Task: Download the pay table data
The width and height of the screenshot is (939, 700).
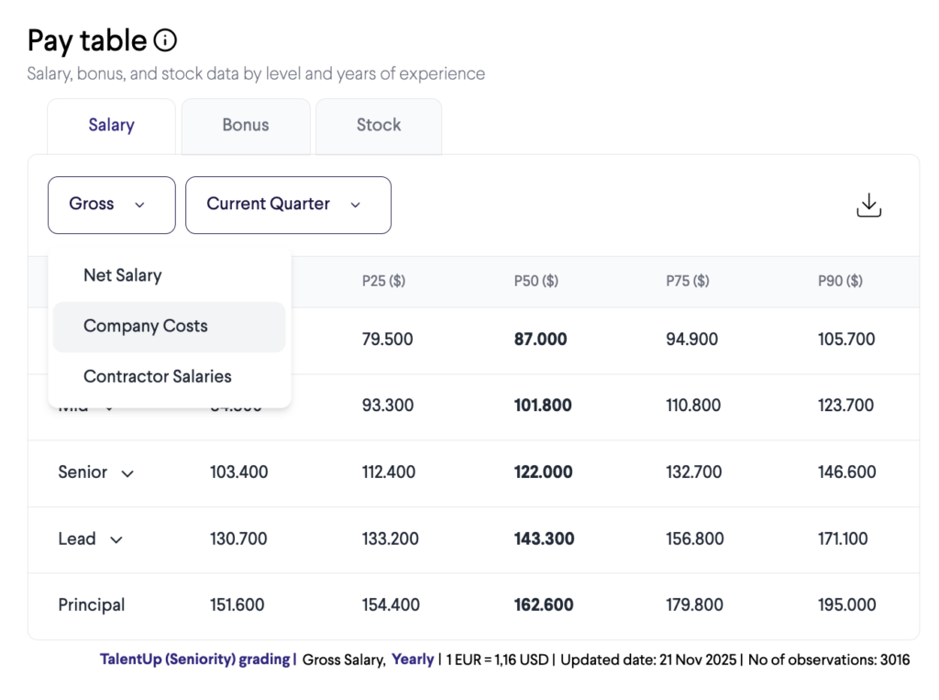Action: click(867, 206)
